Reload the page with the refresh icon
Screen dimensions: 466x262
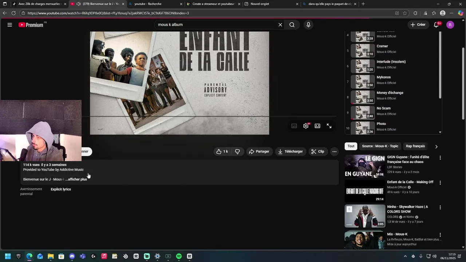pos(13,13)
